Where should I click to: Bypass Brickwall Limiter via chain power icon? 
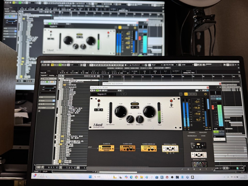tap(167, 153)
